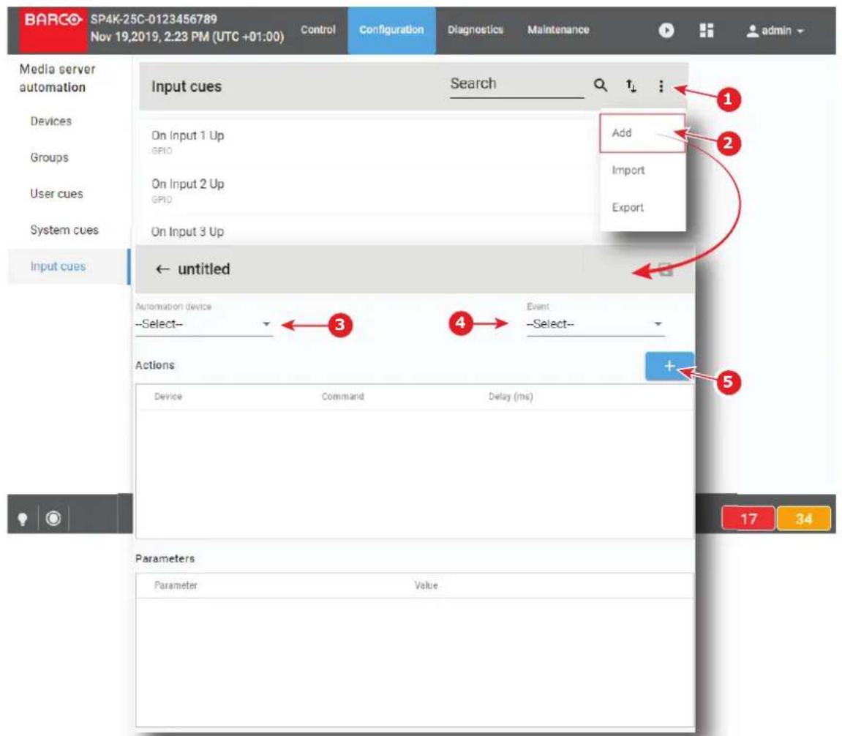842x736 pixels.
Task: Open Devices in the sidebar
Action: click(51, 121)
